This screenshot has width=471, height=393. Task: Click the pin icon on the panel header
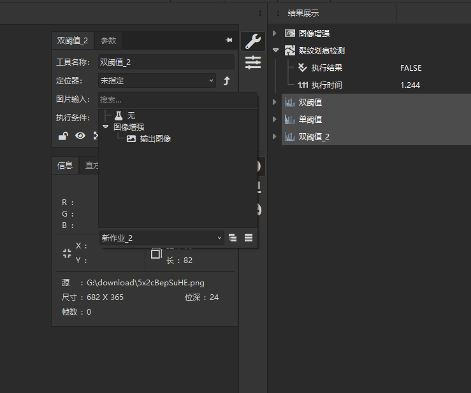pyautogui.click(x=229, y=40)
